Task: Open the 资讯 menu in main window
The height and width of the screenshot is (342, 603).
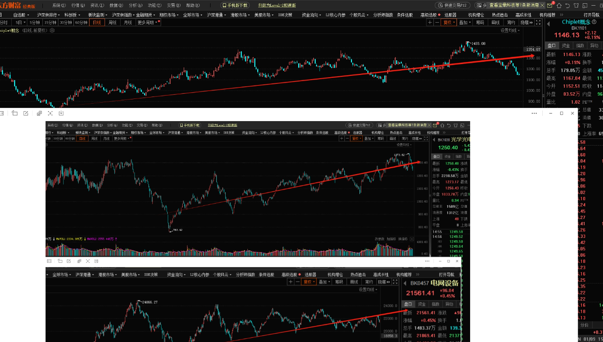Action: tap(98, 5)
